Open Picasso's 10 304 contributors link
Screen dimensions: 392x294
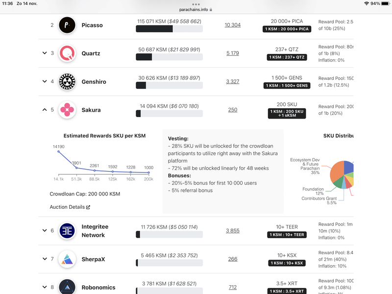pos(233,25)
